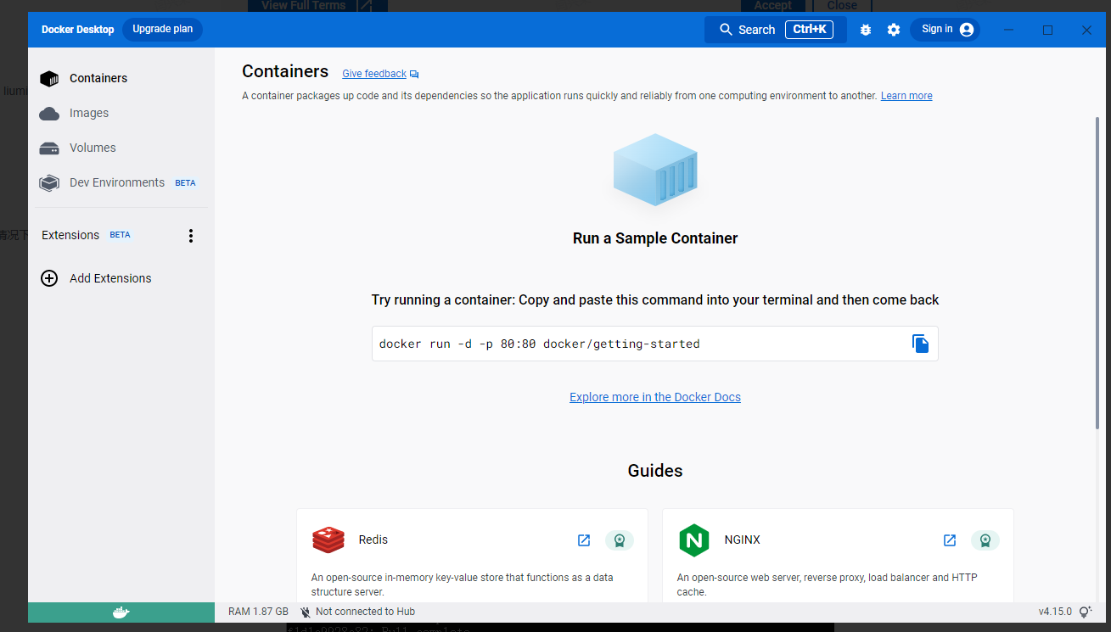This screenshot has height=632, width=1111.
Task: Click the NGINX official image badge icon
Action: 985,540
